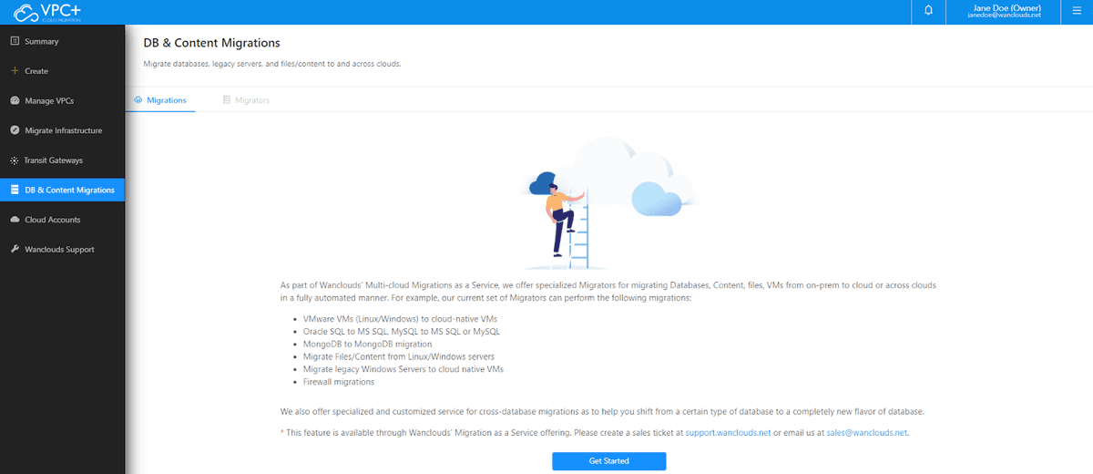Open Jane Doe (Owner) account menu
This screenshot has height=474, width=1093.
[1003, 12]
